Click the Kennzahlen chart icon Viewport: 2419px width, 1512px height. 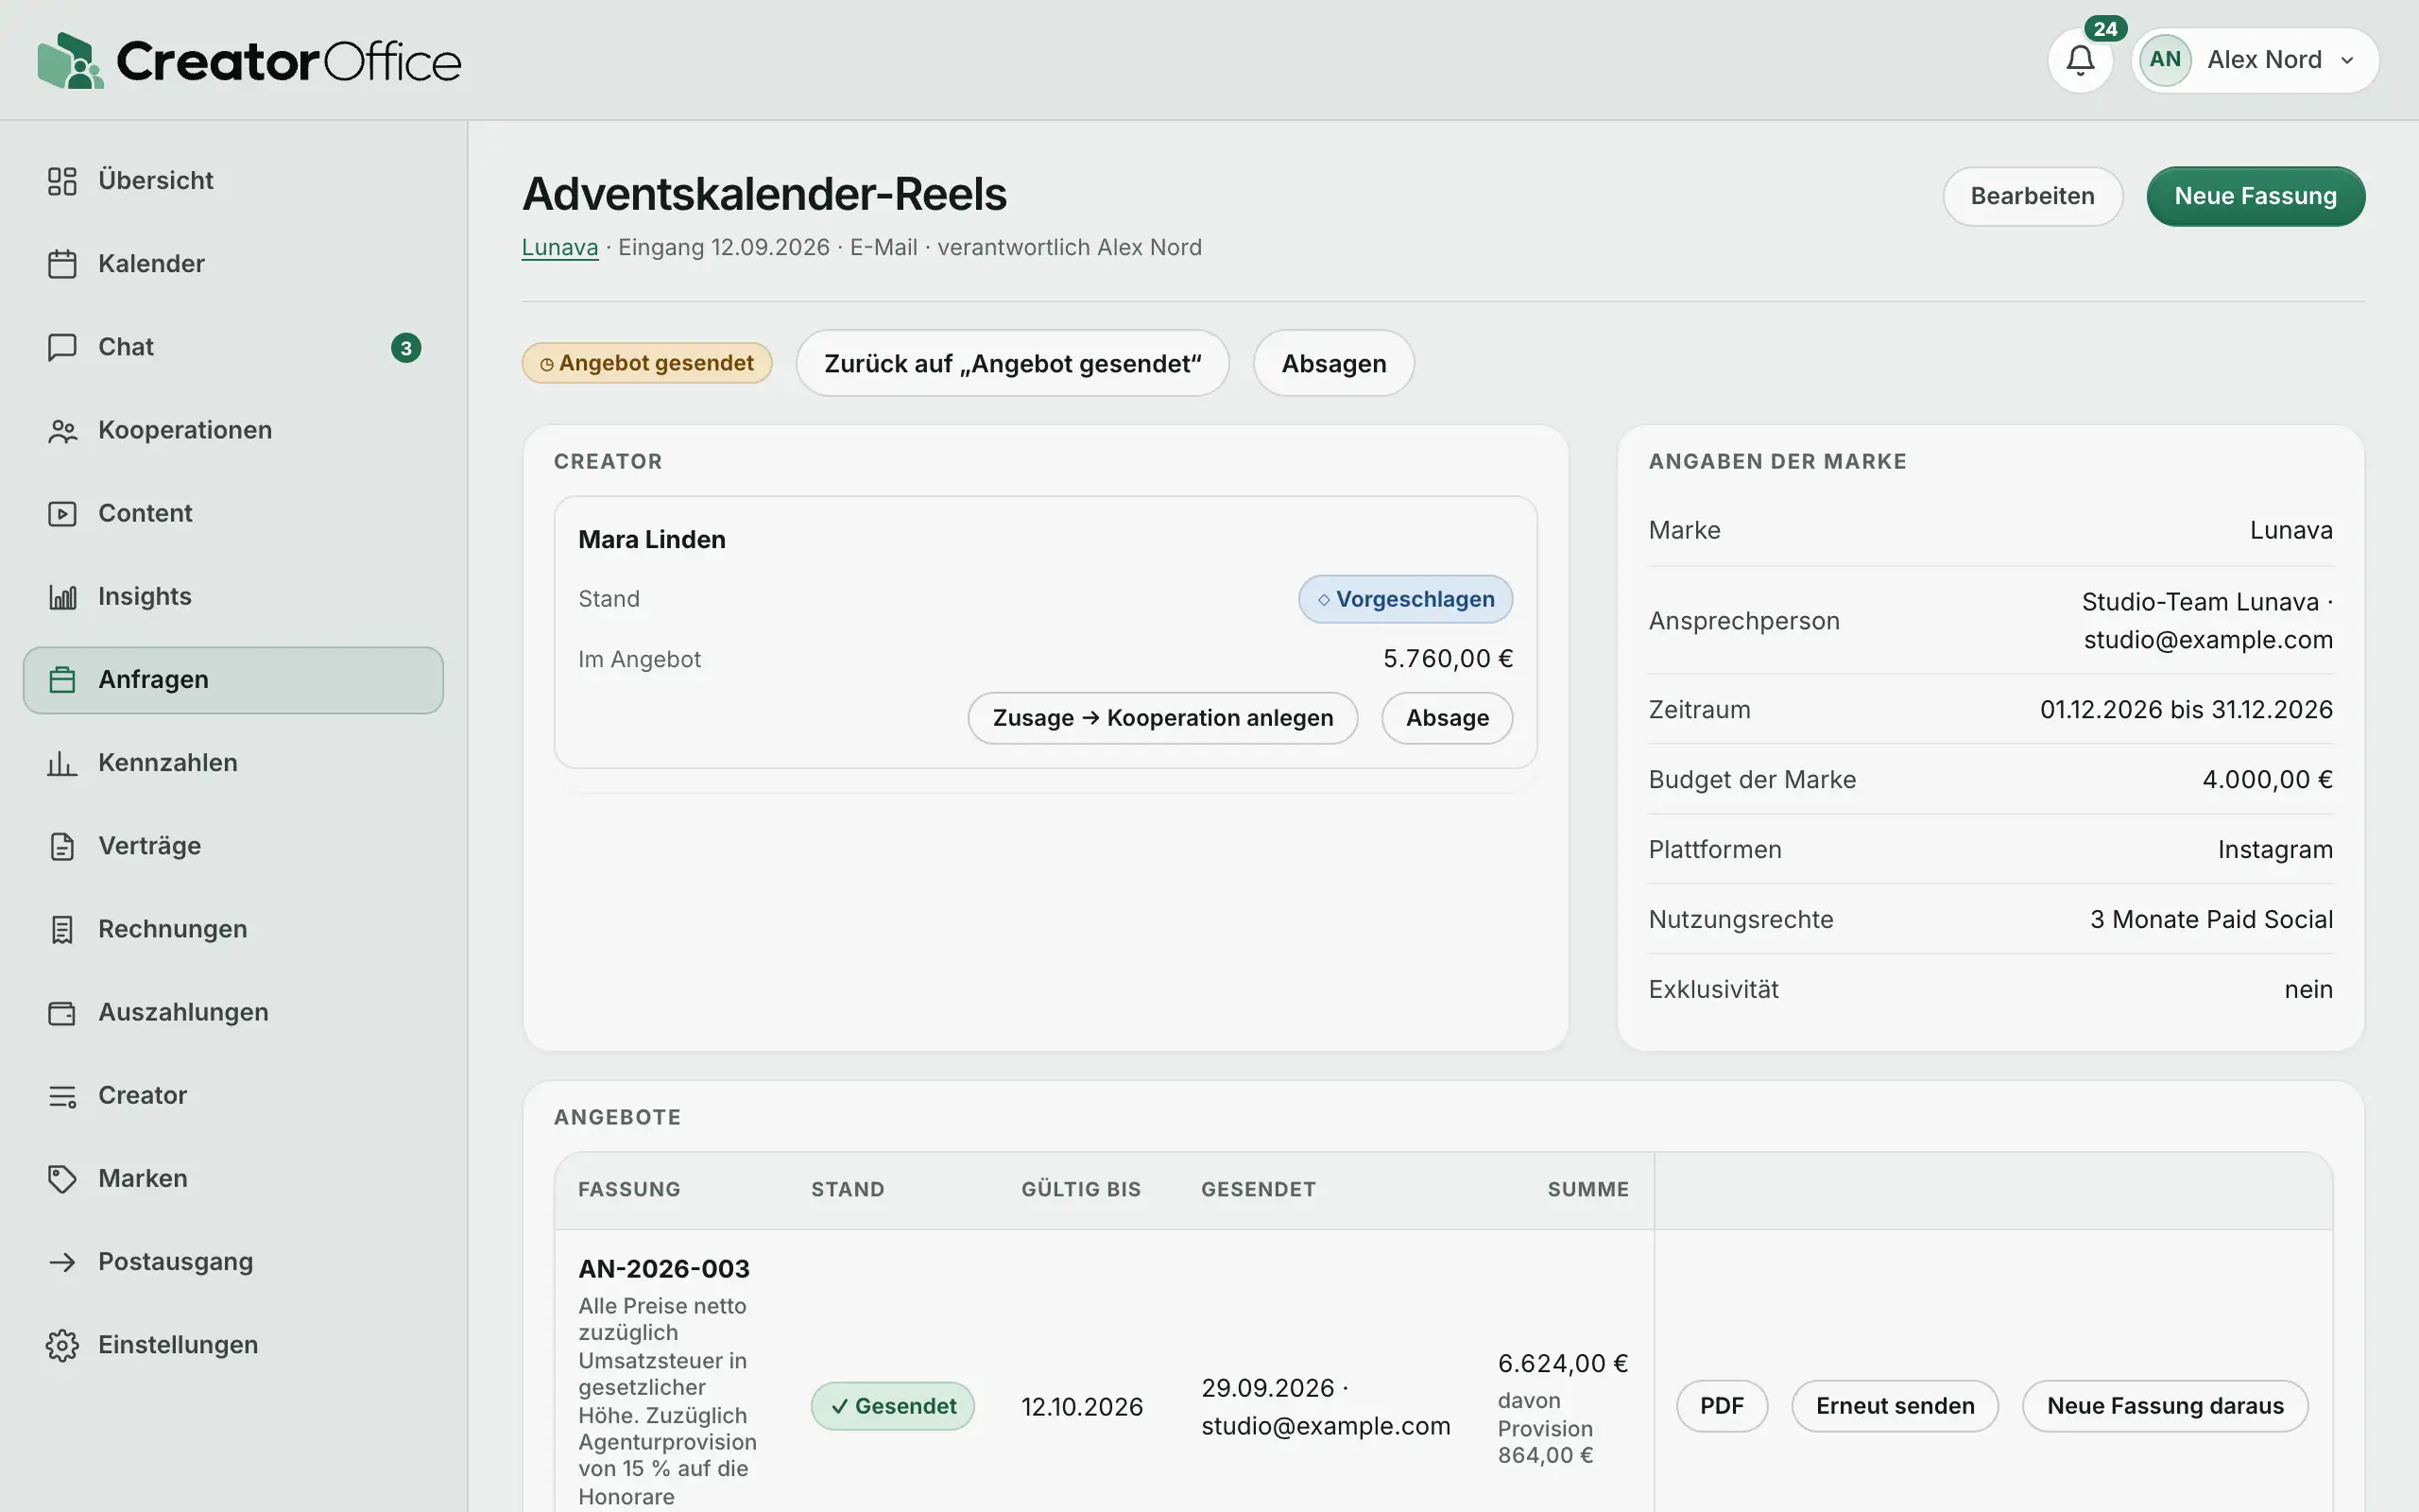tap(62, 763)
